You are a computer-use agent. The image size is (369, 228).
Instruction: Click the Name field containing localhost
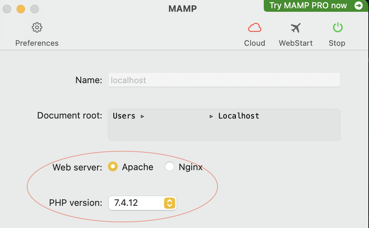pyautogui.click(x=224, y=80)
